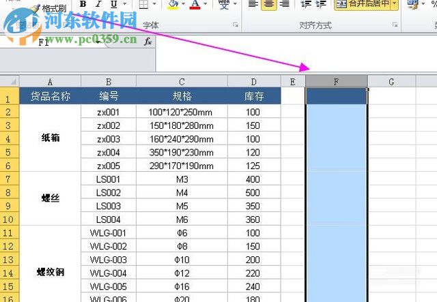Click header cell 库存
Viewport: 437px width, 302px height.
coord(254,96)
